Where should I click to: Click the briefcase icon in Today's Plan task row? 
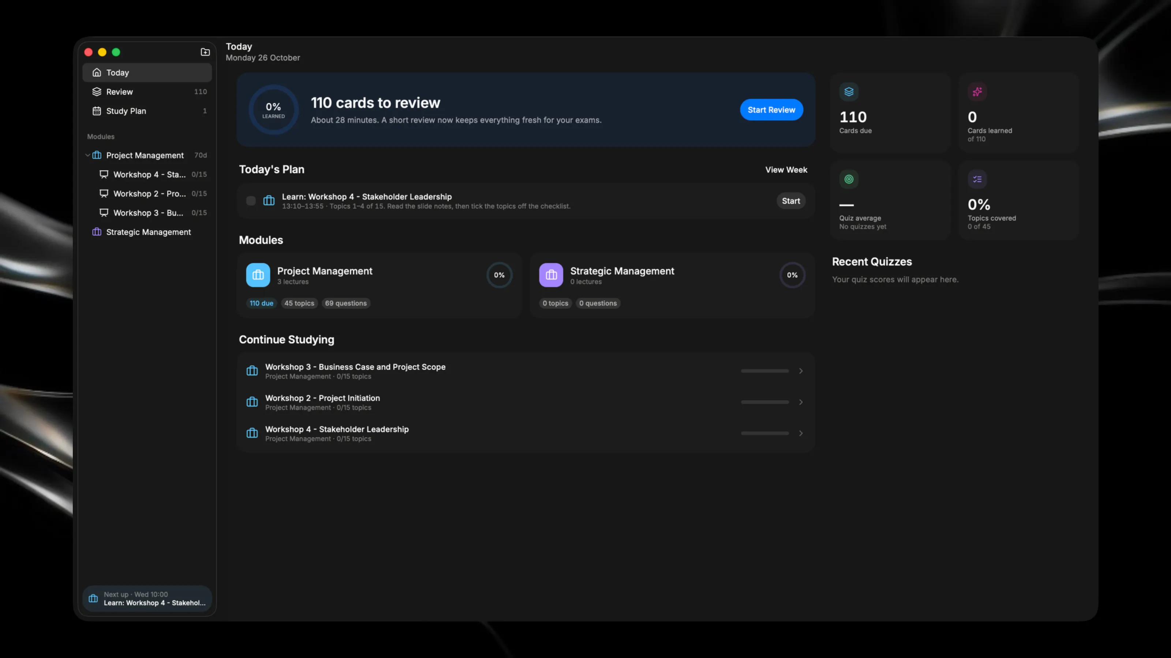point(269,201)
